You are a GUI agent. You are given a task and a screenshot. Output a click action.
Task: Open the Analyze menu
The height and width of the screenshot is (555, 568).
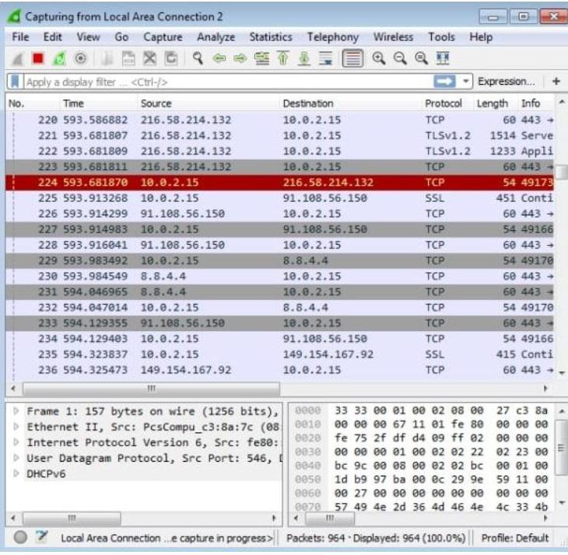click(216, 37)
